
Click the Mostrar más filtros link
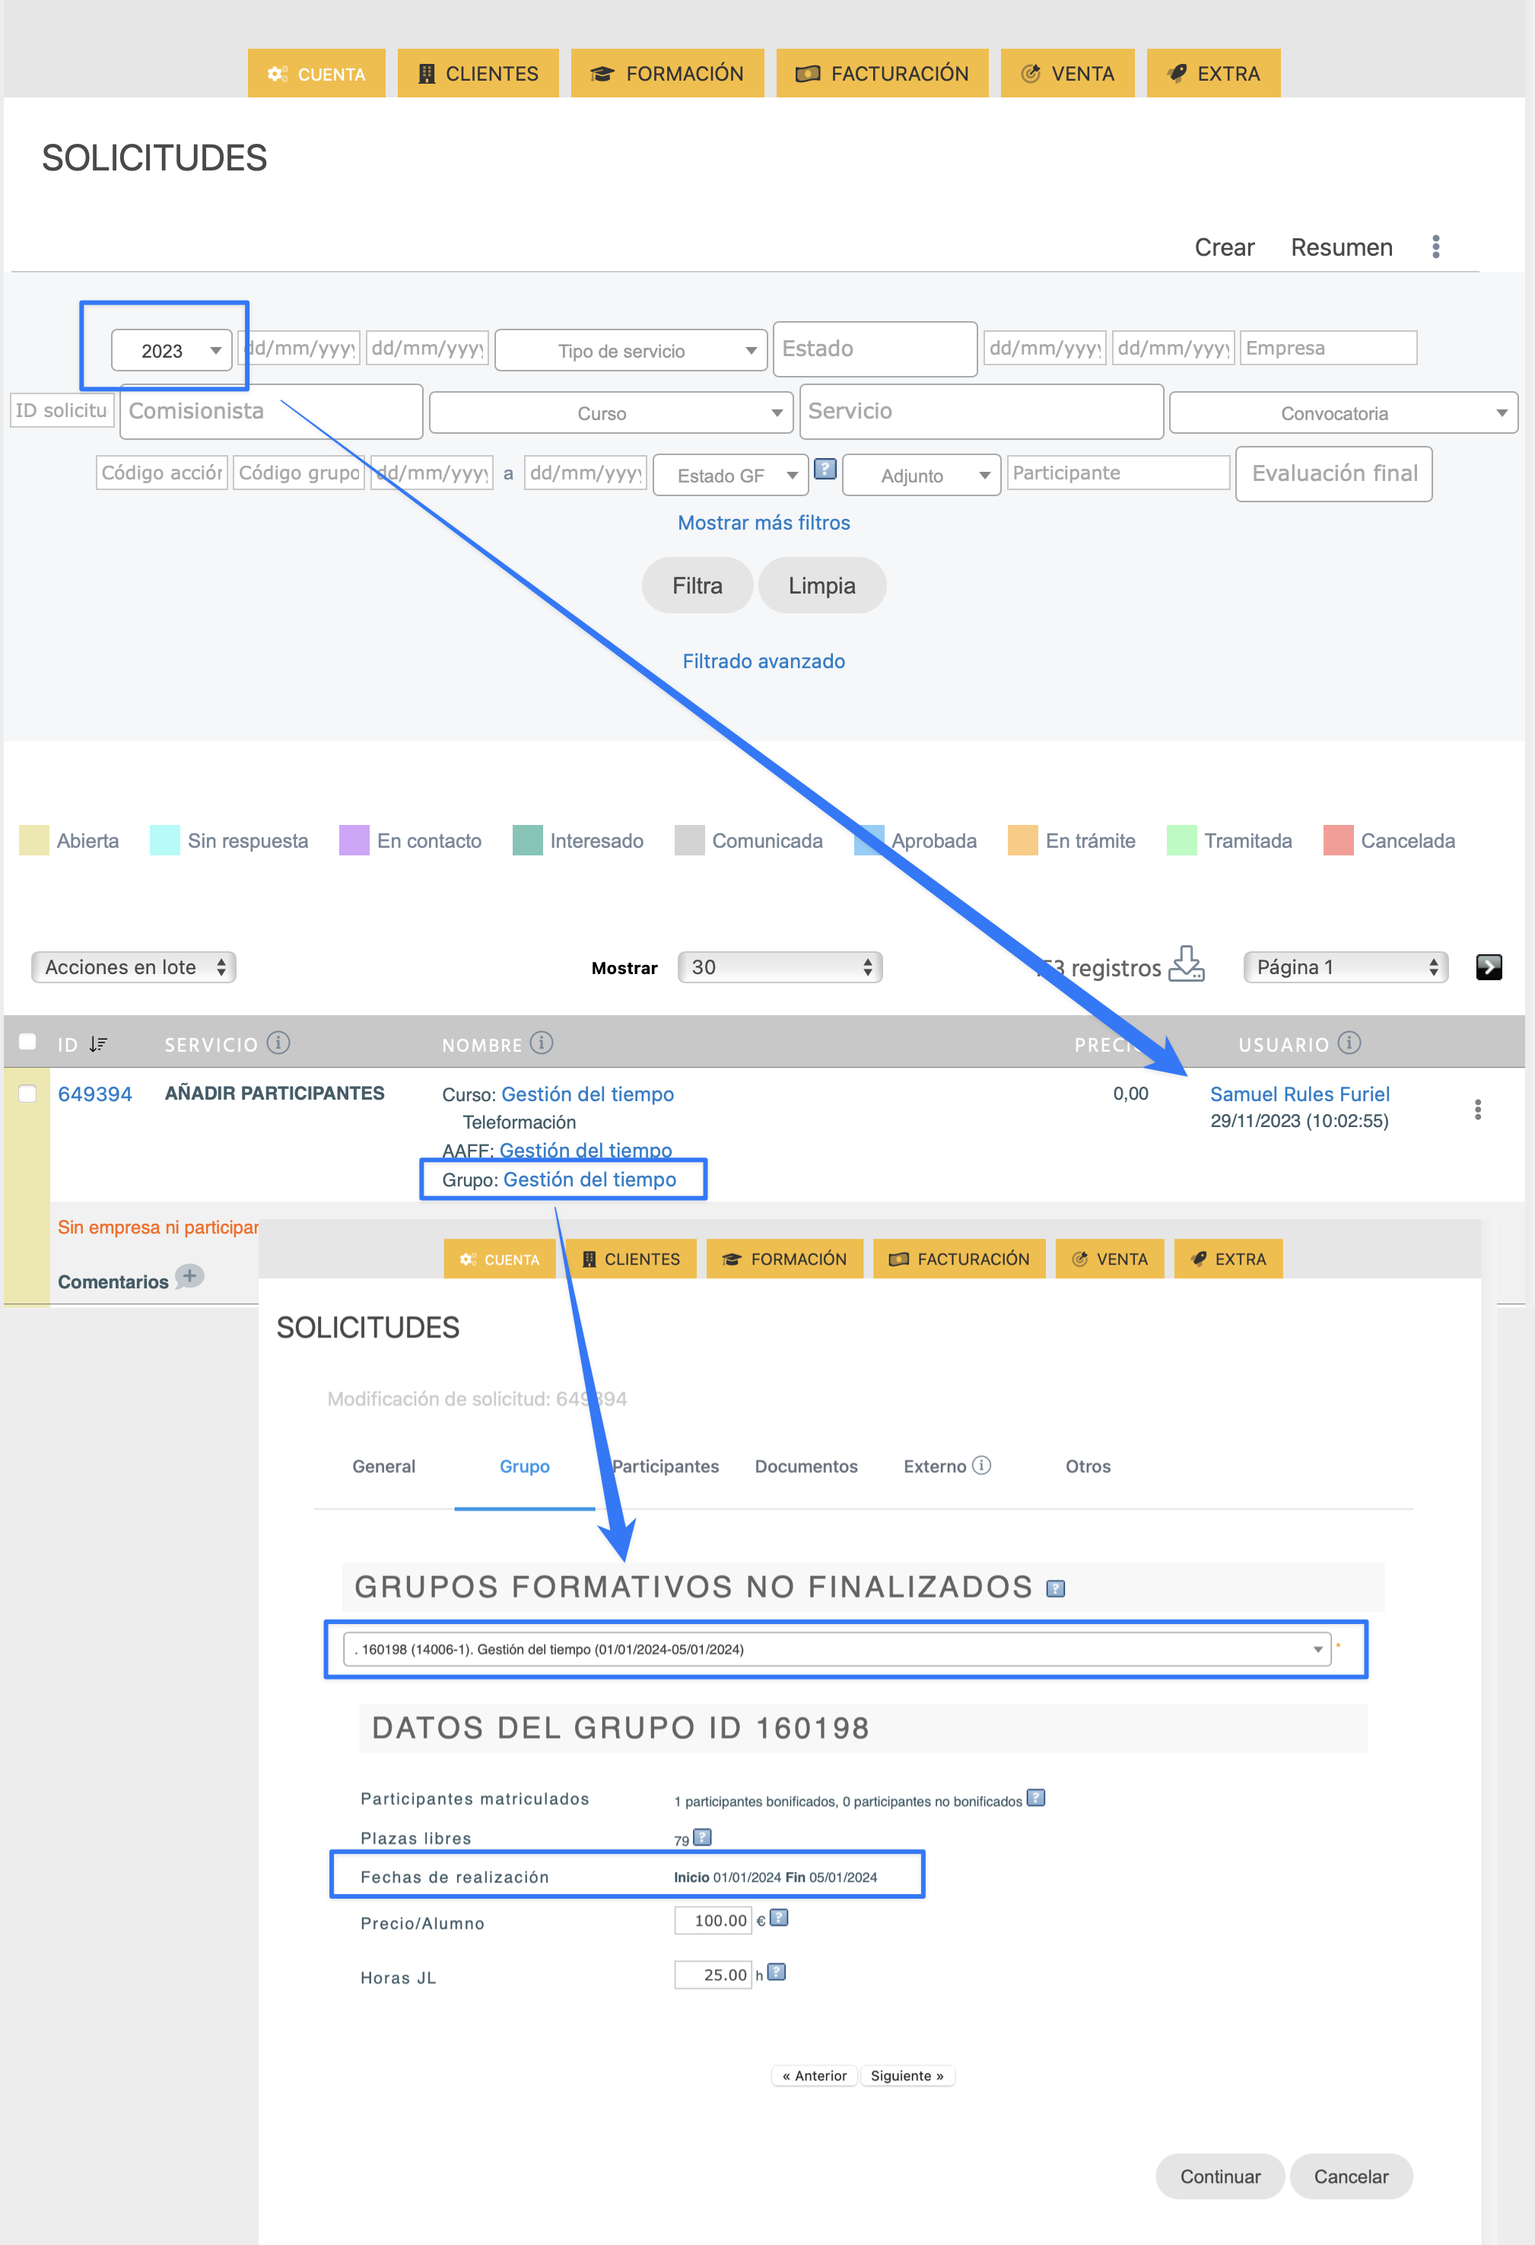click(764, 523)
